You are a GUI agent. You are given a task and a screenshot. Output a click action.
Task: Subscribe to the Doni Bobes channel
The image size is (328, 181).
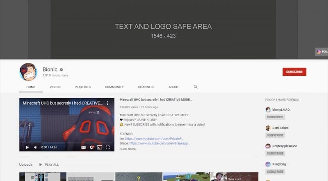coord(275,135)
